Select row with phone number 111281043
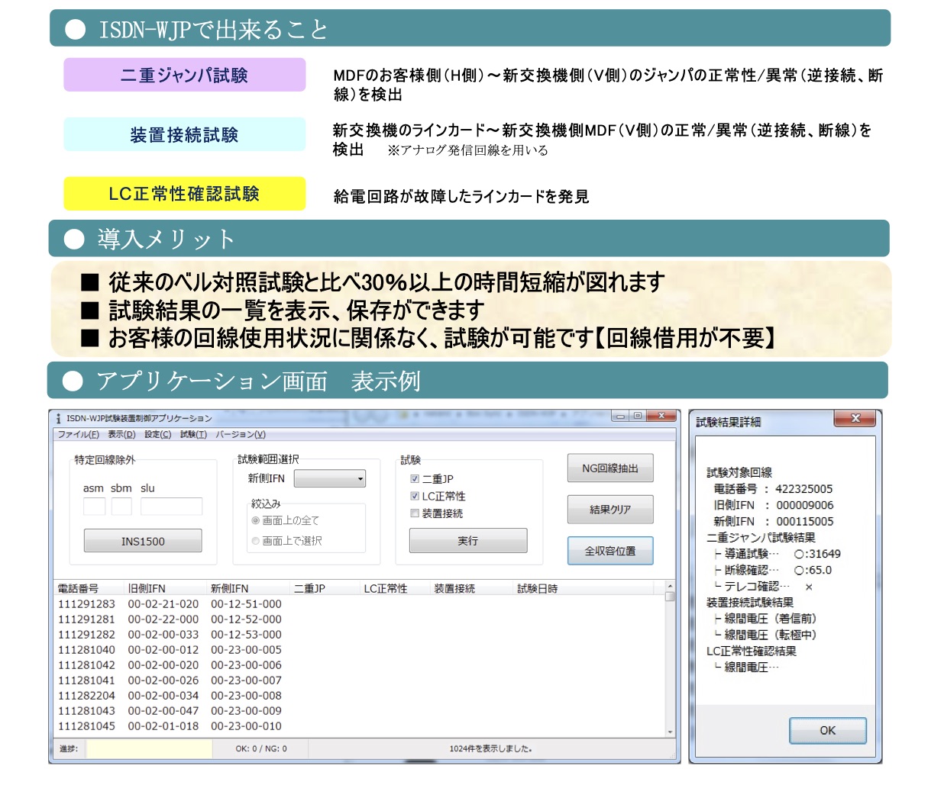This screenshot has width=944, height=785. pyautogui.click(x=359, y=711)
